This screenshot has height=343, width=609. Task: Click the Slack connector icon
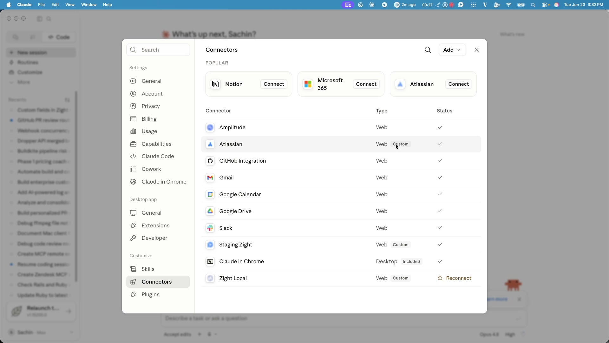coord(210,228)
